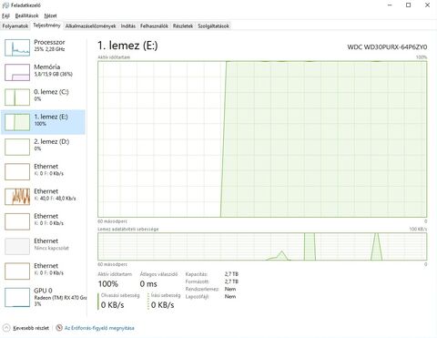437x338 pixels.
Task: Click the 1. lemez (E:) heading
Action: [127, 46]
